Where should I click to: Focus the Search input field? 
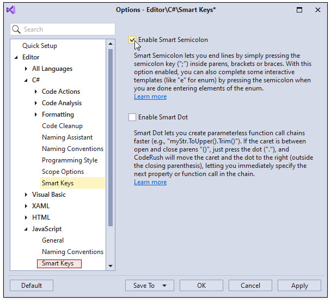click(x=63, y=29)
